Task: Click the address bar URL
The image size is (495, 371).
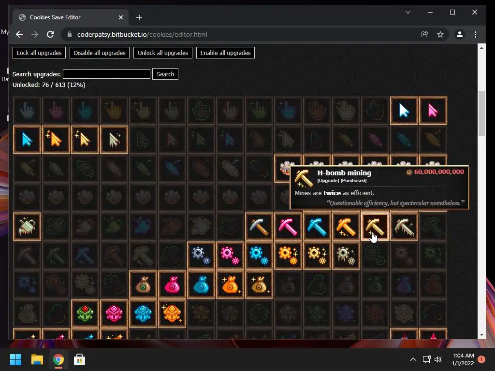Action: [143, 34]
